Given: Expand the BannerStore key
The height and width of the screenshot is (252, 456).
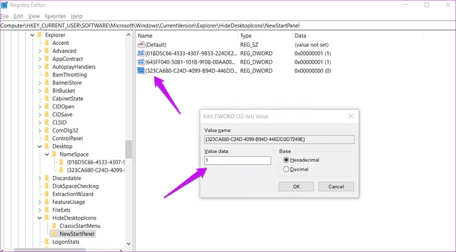Looking at the screenshot, I should 40,83.
